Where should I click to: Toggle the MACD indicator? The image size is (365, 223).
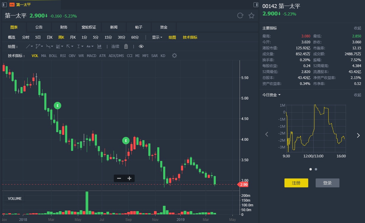tap(92, 56)
